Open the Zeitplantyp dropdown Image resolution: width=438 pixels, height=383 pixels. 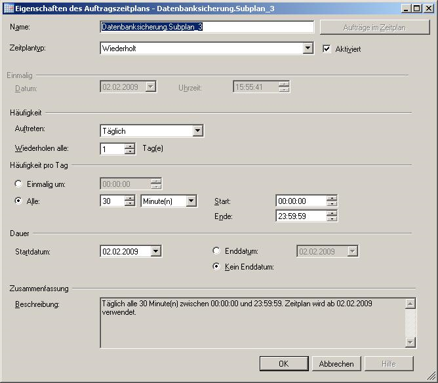coord(308,49)
